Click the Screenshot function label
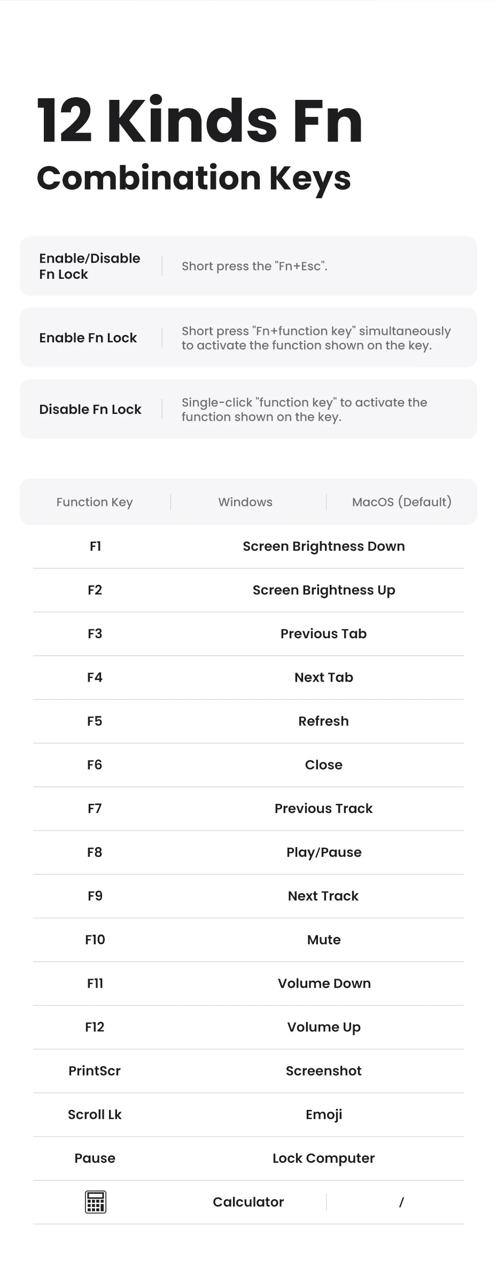The height and width of the screenshot is (1268, 497). [x=323, y=1071]
